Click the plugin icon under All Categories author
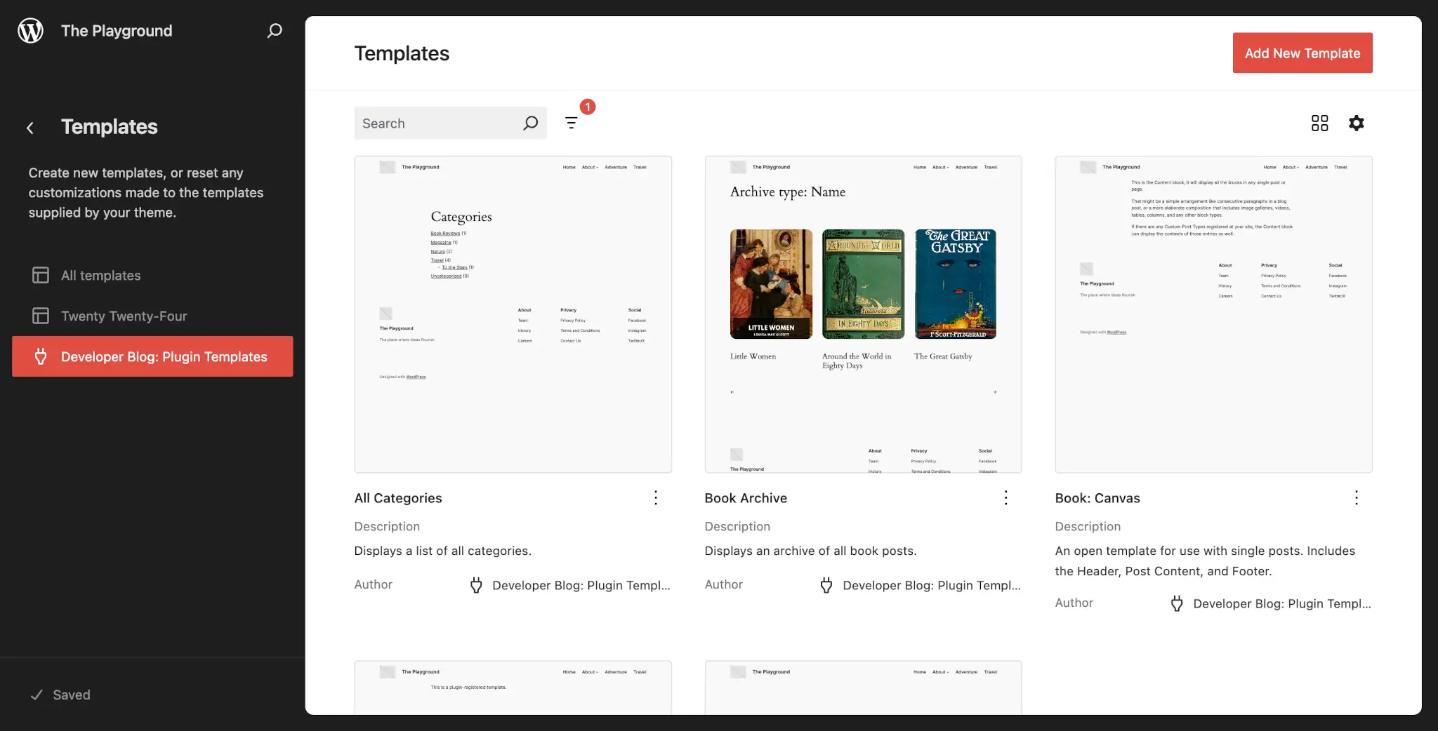Image resolution: width=1438 pixels, height=731 pixels. click(x=476, y=585)
